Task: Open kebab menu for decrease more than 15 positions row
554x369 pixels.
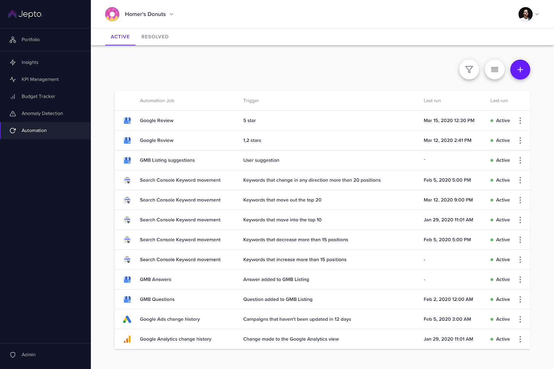Action: tap(520, 240)
